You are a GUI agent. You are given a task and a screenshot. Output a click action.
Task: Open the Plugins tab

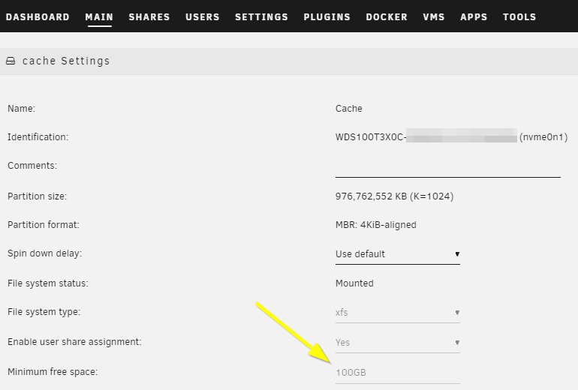(327, 17)
